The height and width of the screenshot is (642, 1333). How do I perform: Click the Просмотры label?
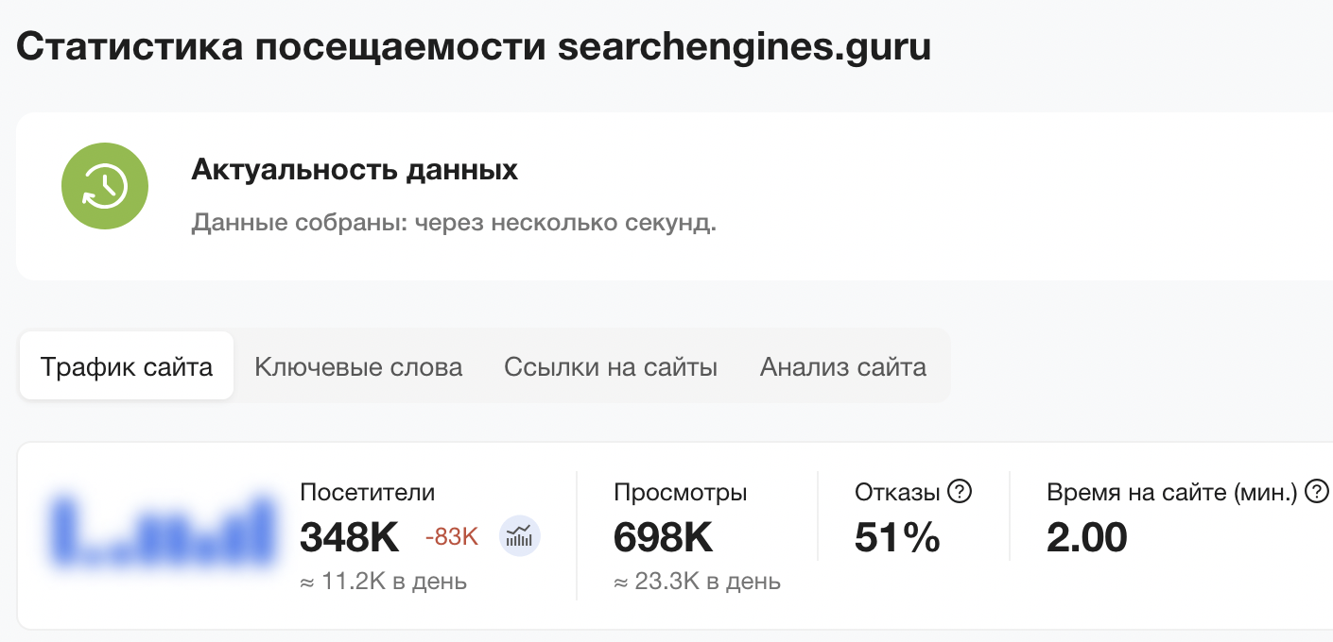tap(681, 492)
